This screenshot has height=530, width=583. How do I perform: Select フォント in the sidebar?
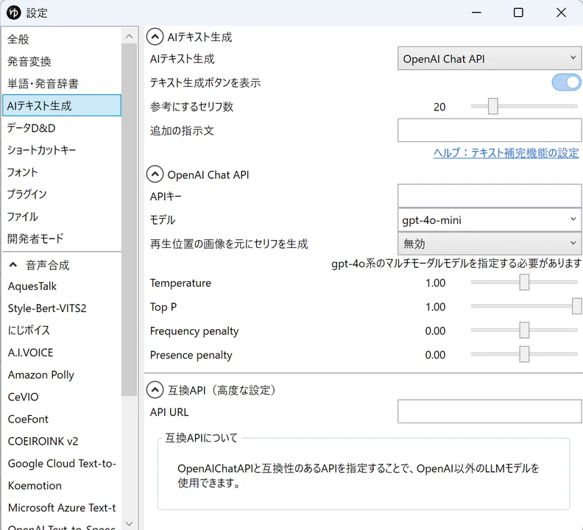click(x=62, y=172)
